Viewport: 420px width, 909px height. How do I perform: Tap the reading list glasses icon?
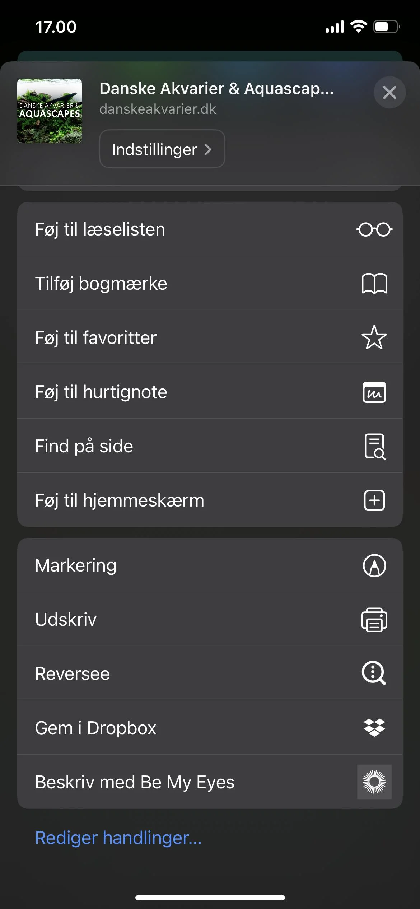pyautogui.click(x=374, y=229)
